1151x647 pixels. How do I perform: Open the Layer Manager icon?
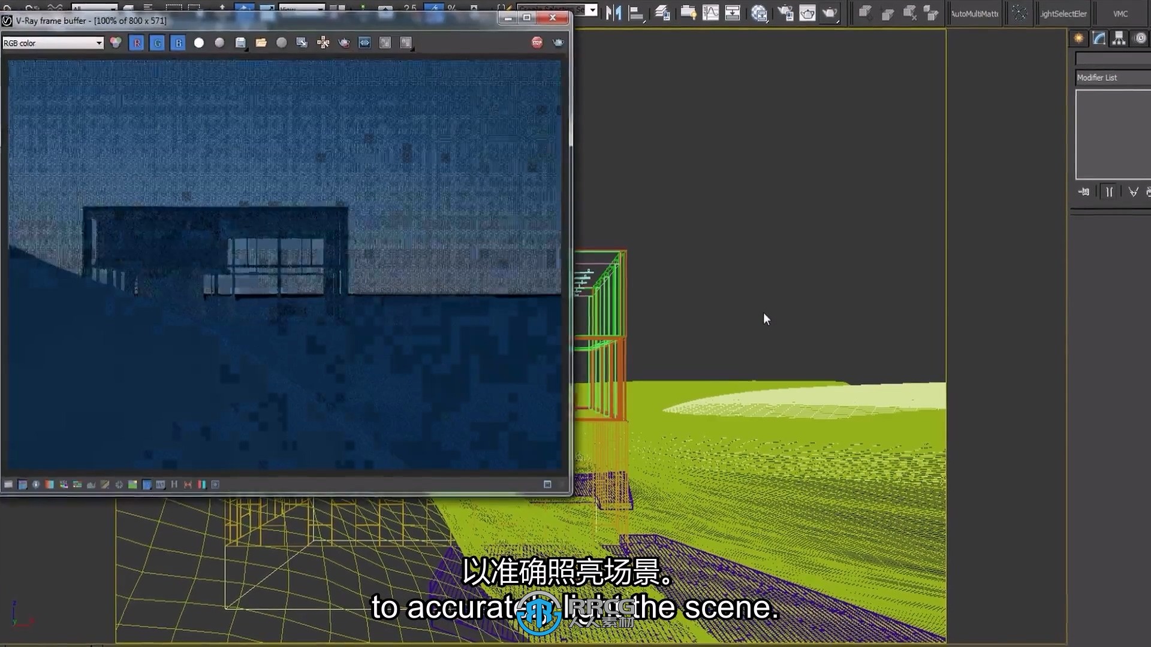662,13
